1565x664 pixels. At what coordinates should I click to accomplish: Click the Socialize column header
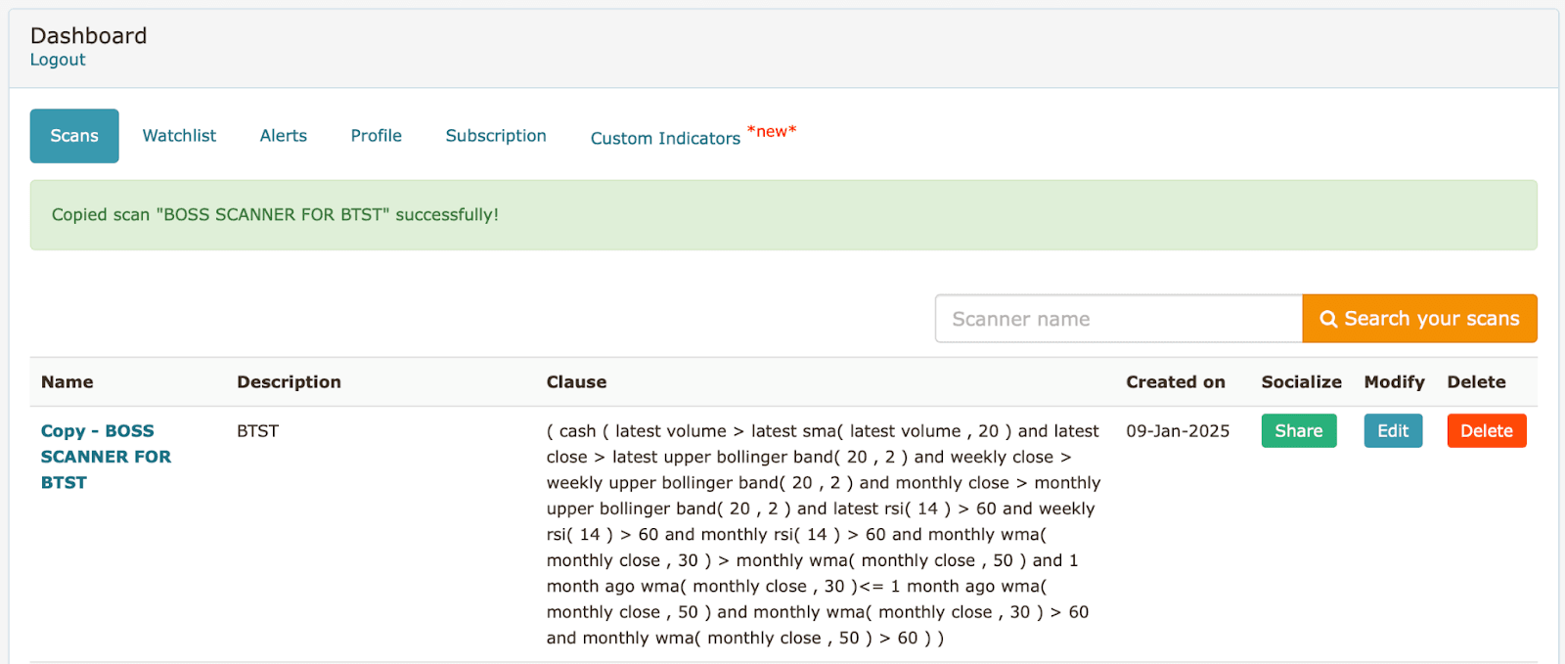point(1301,382)
